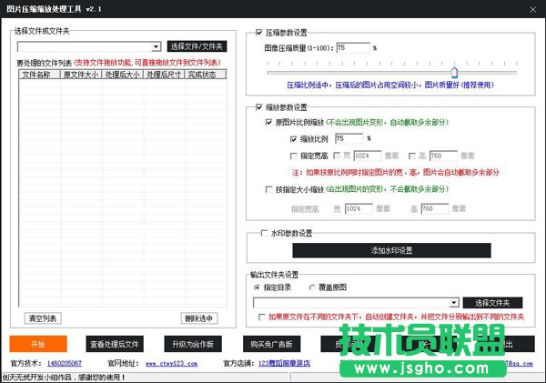Open the file or folder path dropdown
Screen dimensions: 546x383
click(156, 46)
